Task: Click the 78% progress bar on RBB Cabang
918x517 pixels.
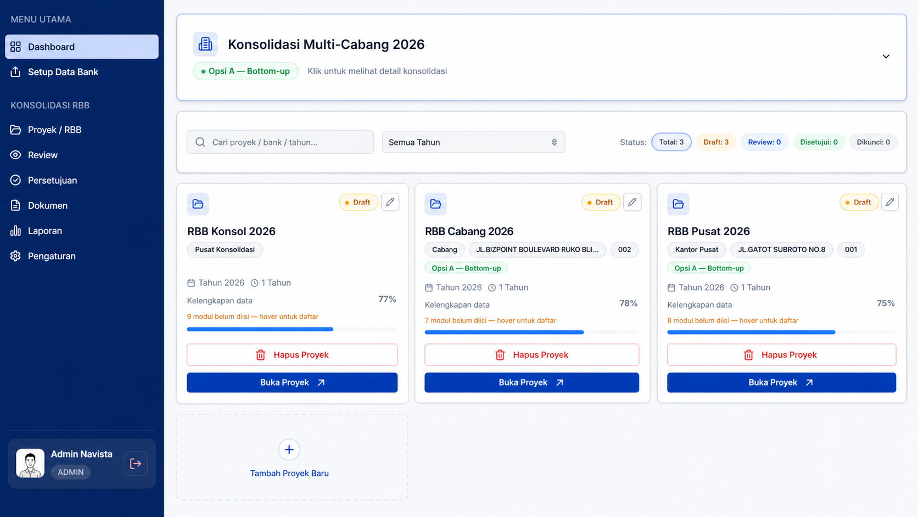Action: click(x=531, y=332)
